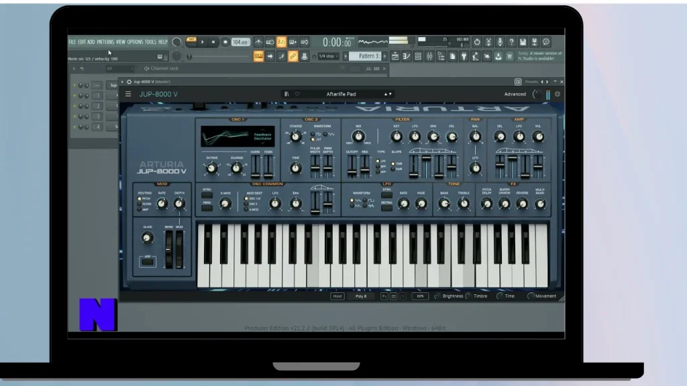
Task: Click the Afterlife Pad preset name
Action: click(341, 94)
